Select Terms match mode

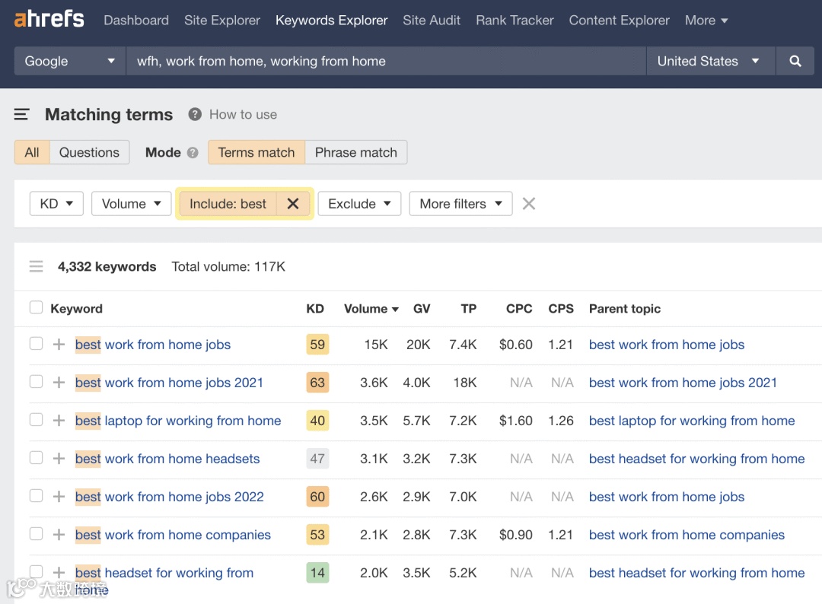point(256,152)
